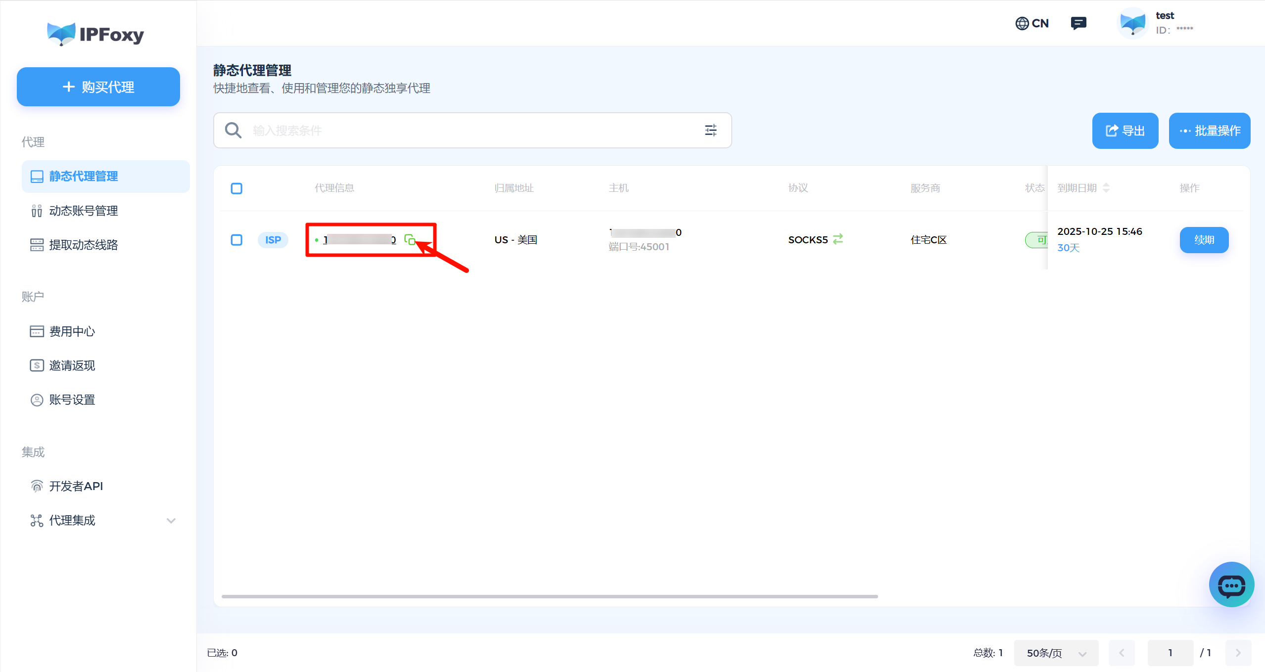Open 开发者API in the sidebar
1265x672 pixels.
pos(76,486)
